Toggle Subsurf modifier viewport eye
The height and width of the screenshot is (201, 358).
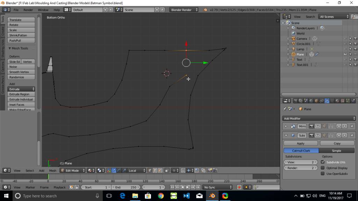point(317,135)
